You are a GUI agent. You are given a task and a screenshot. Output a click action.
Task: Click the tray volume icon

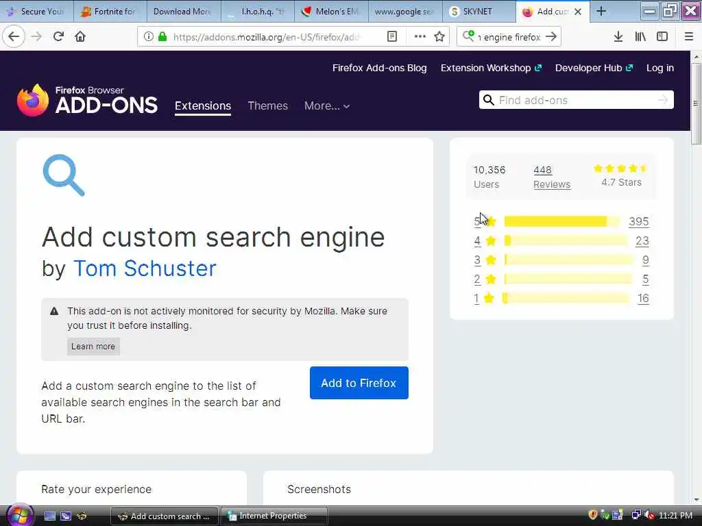coord(649,515)
